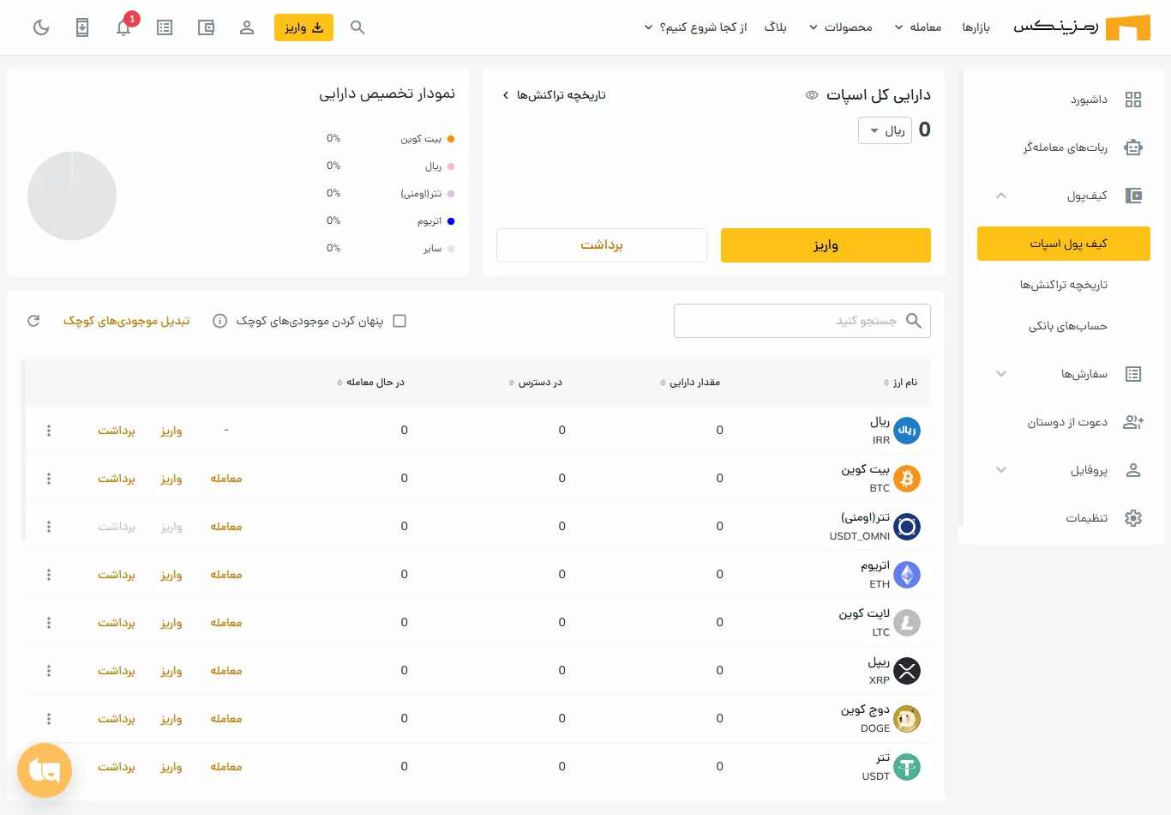Viewport: 1171px width, 815px height.
Task: Click اتریوم blue legend dot
Action: coord(451,221)
